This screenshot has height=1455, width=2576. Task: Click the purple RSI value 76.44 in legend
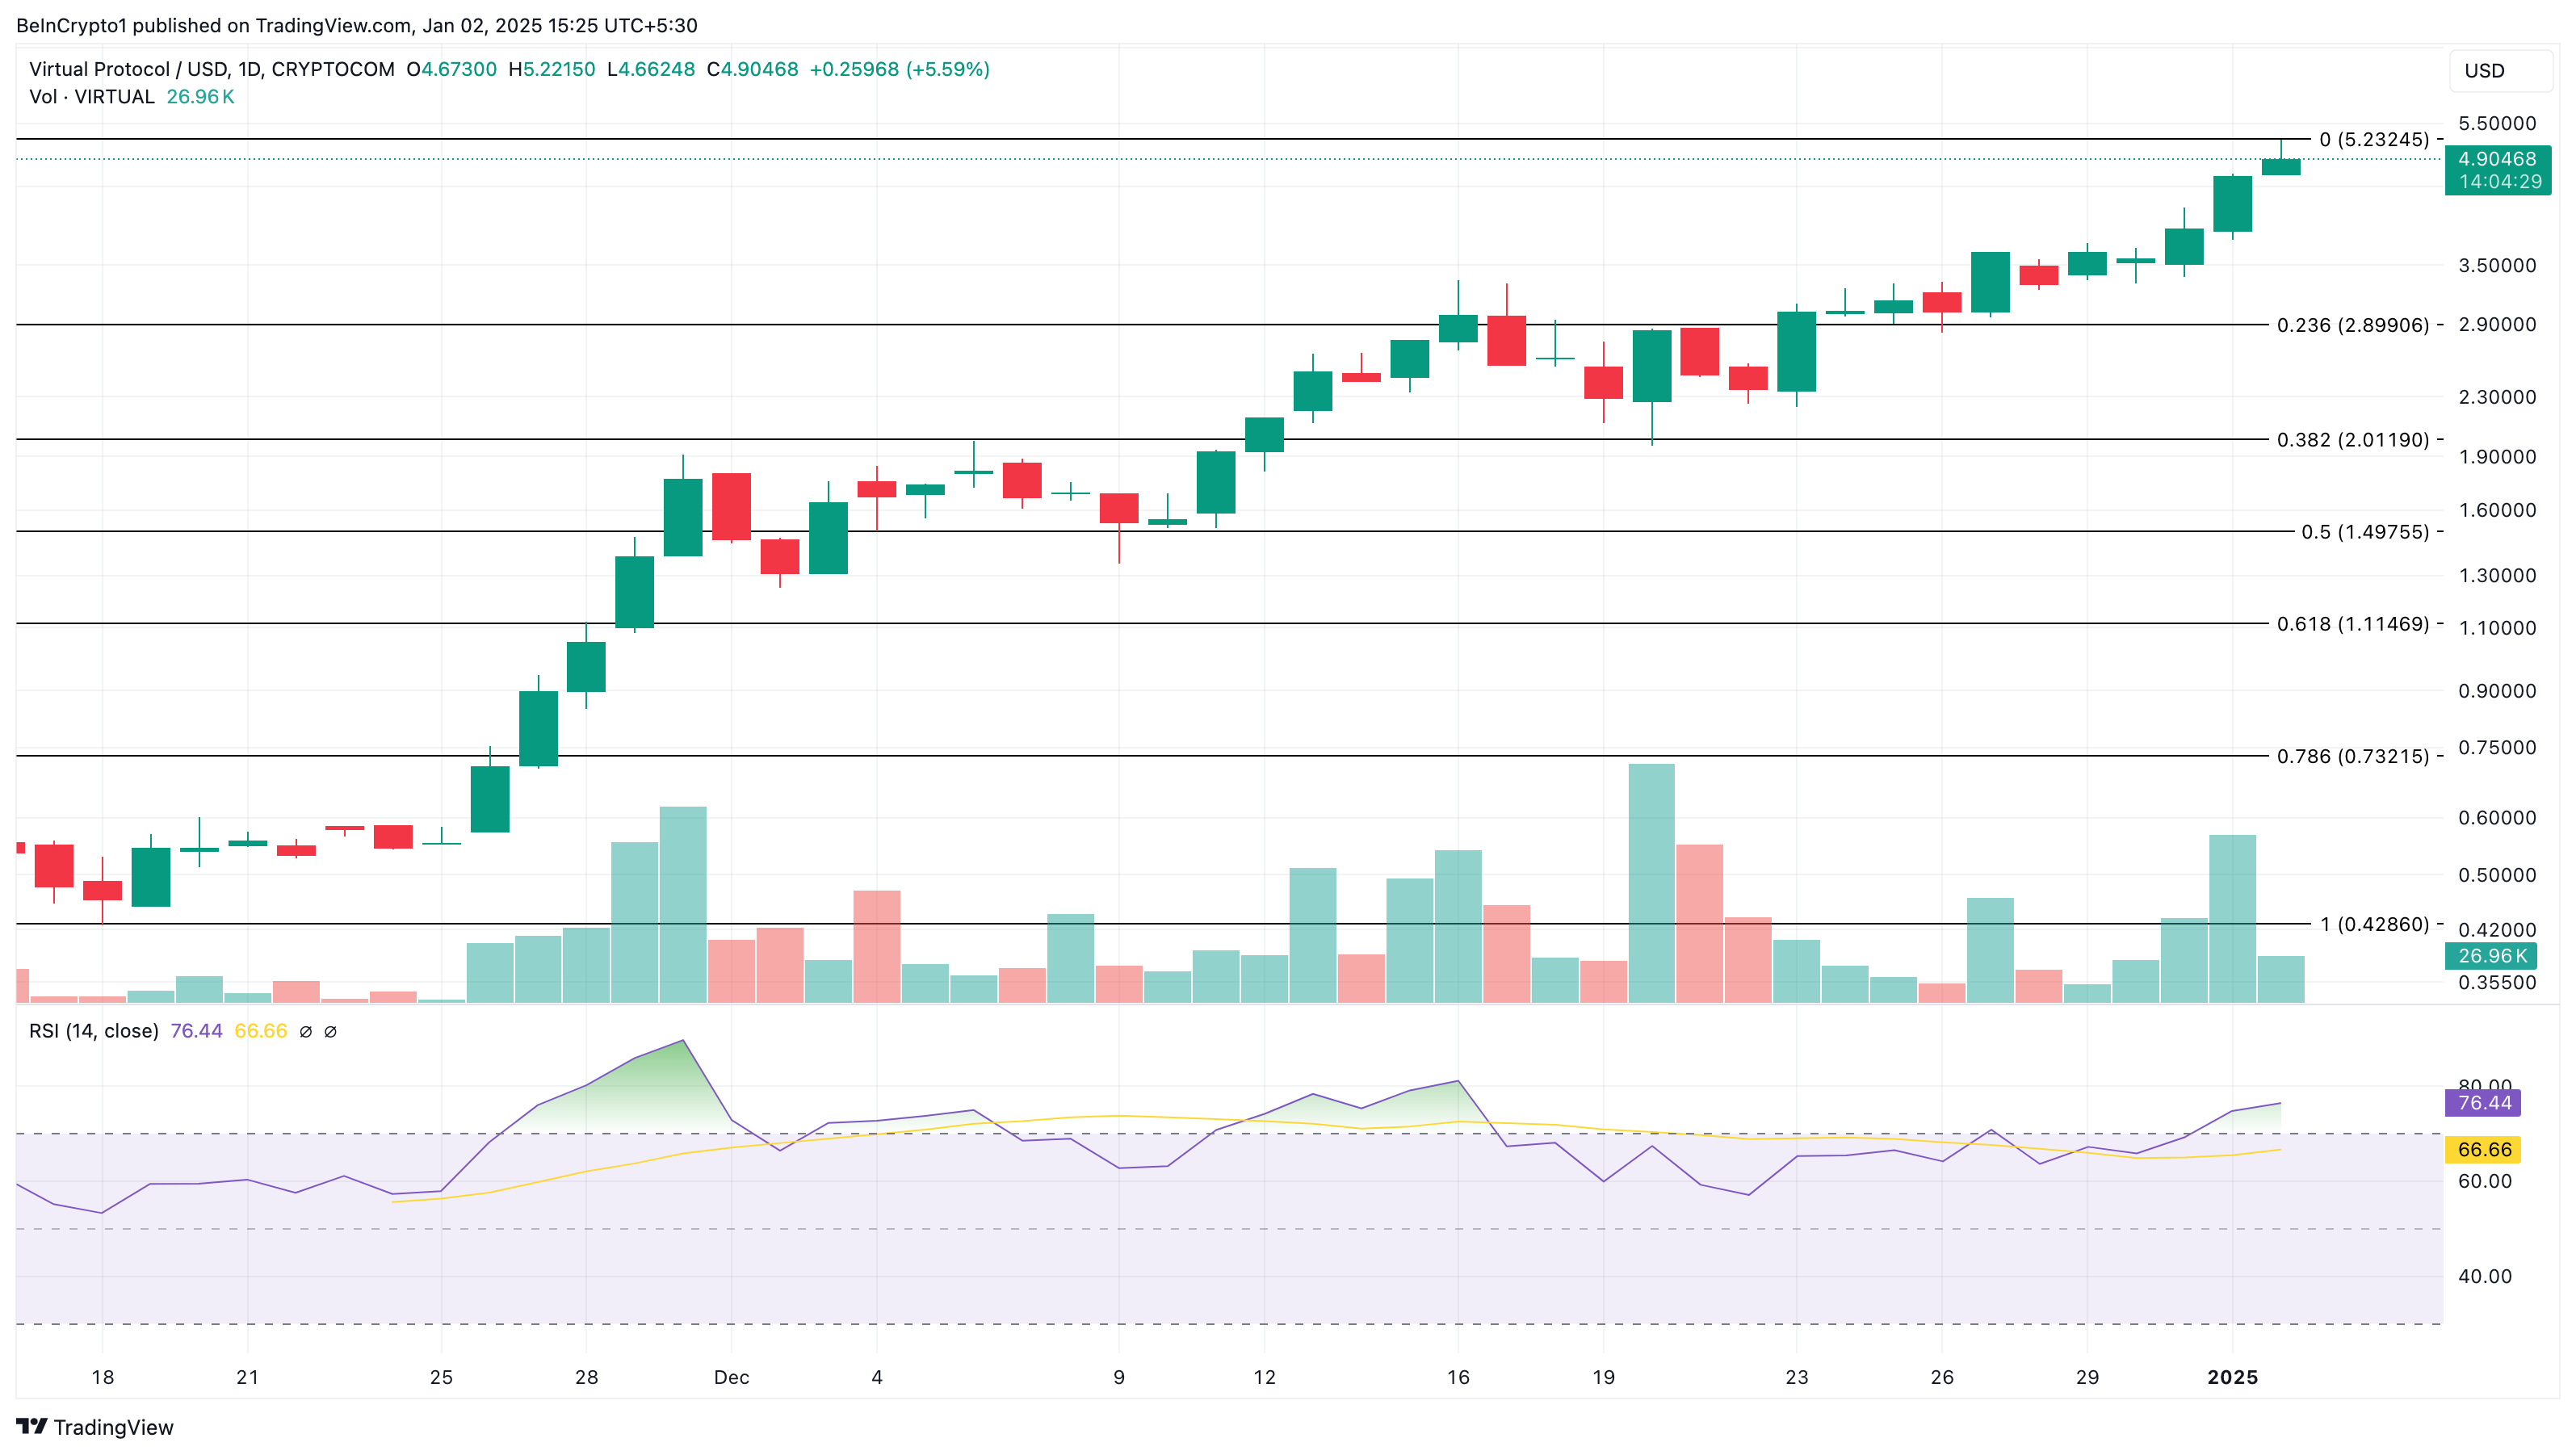click(x=196, y=1031)
